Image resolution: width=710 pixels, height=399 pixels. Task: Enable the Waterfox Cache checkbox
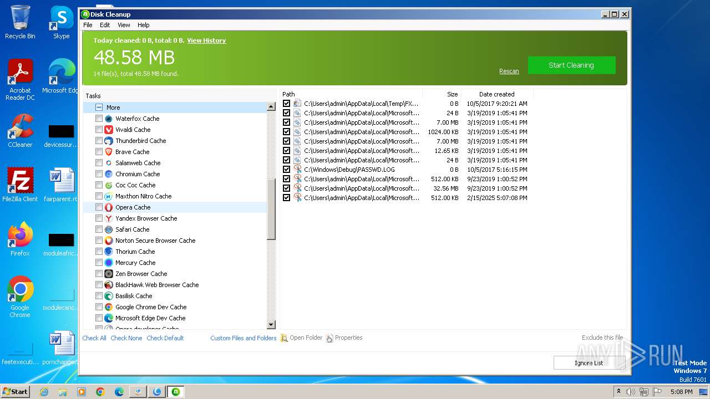point(99,119)
